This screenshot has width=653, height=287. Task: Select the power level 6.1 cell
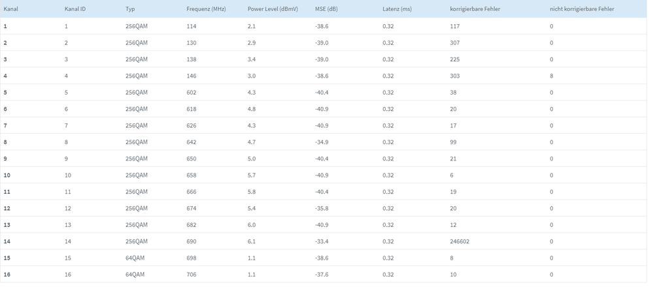(252, 241)
